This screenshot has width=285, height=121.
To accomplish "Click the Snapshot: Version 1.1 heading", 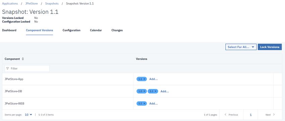I will (30, 12).
